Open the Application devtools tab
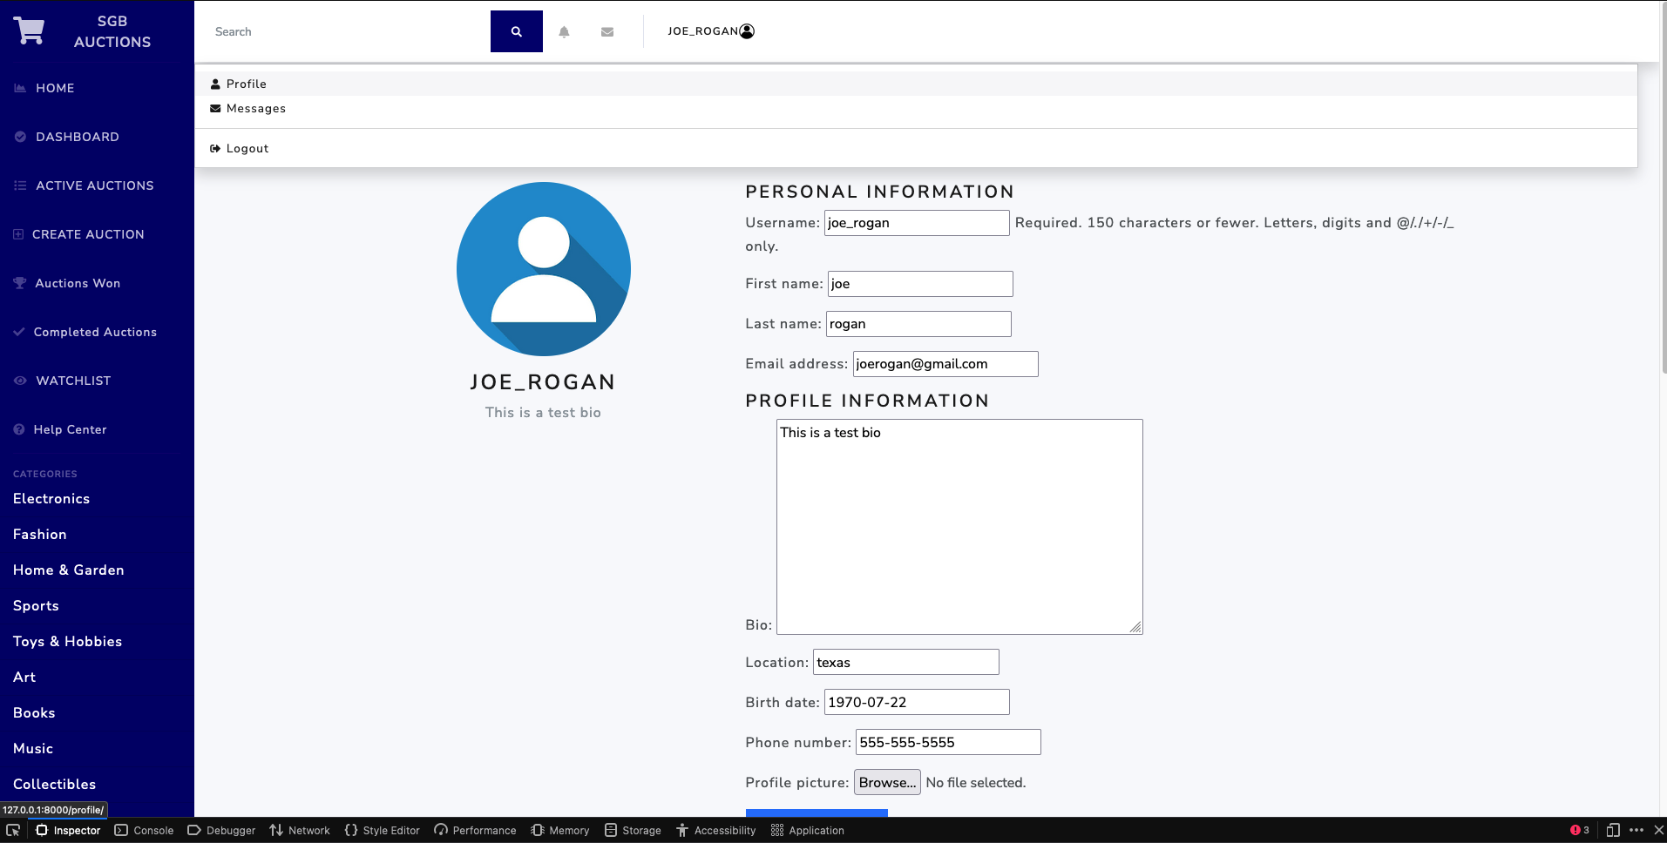 click(808, 830)
